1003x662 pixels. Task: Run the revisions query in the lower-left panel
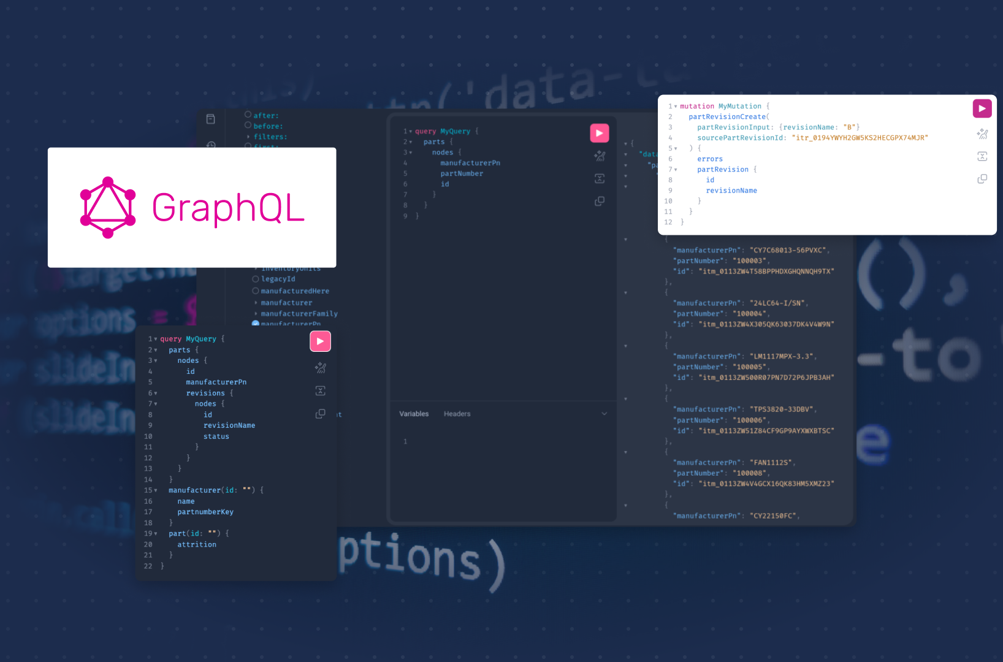point(320,341)
